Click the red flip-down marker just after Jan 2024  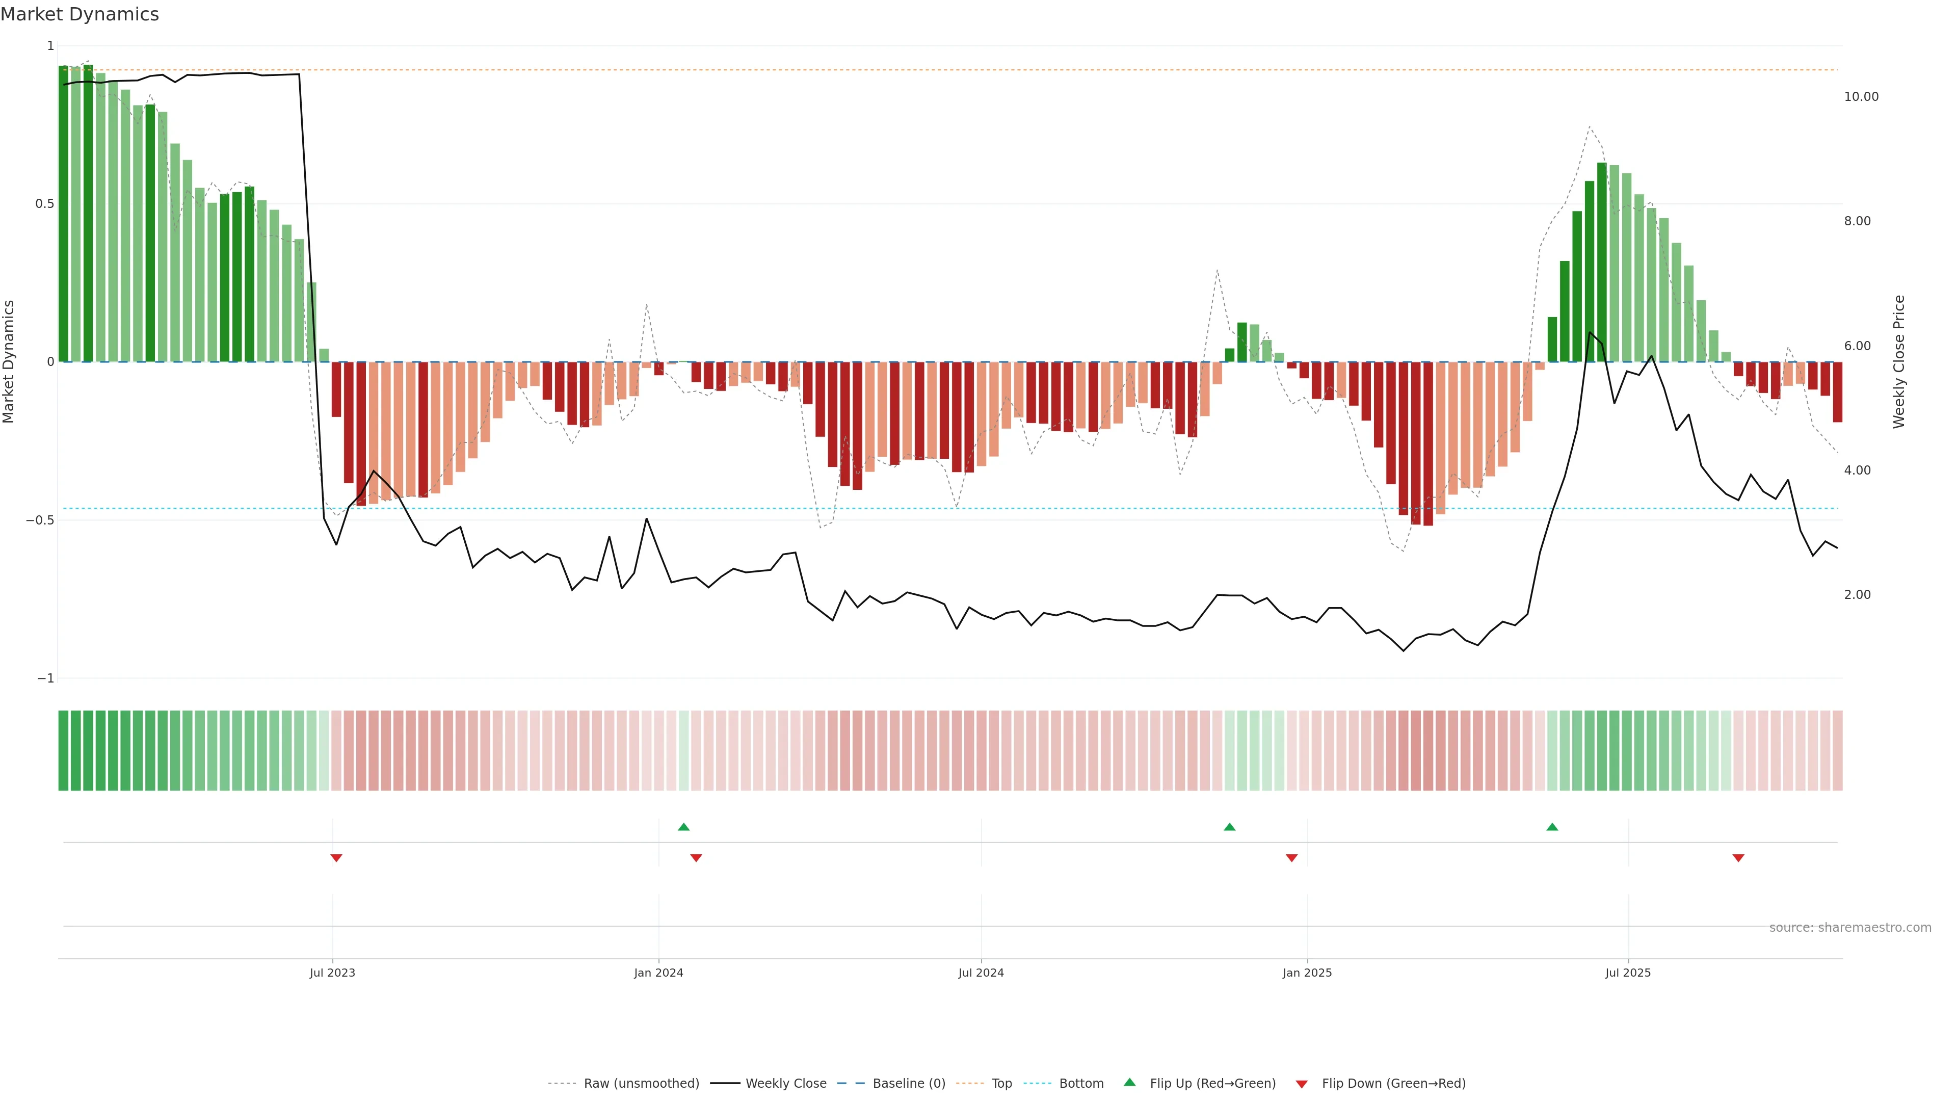[696, 858]
